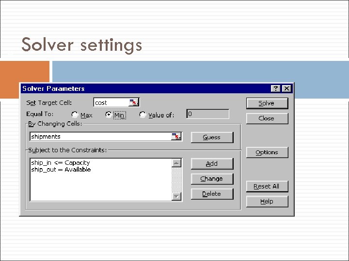Image resolution: width=349 pixels, height=261 pixels.
Task: Click the question mark help icon in the title bar
Action: pyautogui.click(x=275, y=88)
